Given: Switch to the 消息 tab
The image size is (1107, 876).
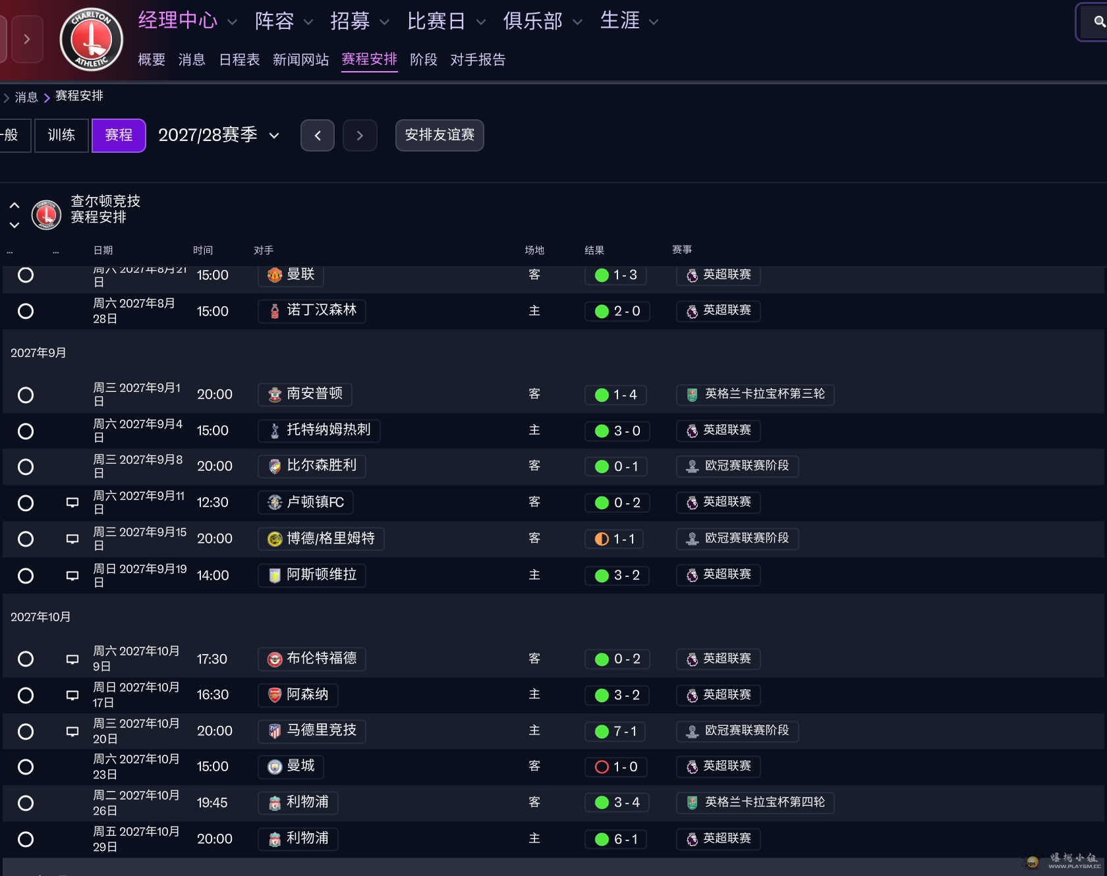Looking at the screenshot, I should (192, 60).
